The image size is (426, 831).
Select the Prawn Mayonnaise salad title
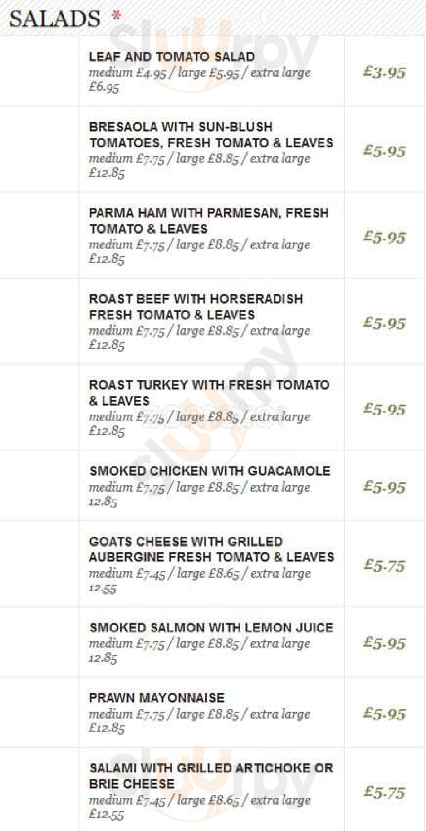coord(157,698)
